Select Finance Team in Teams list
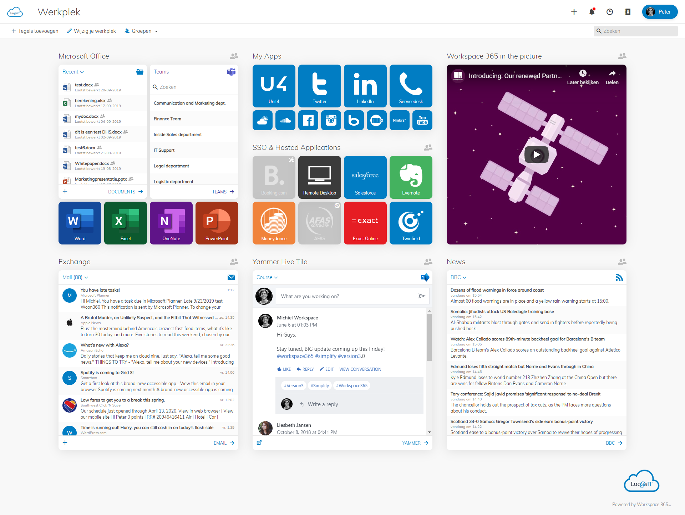 point(194,119)
